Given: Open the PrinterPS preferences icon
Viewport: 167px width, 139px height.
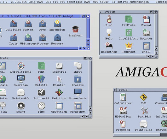Looking at the screenshot, I should 41,92.
